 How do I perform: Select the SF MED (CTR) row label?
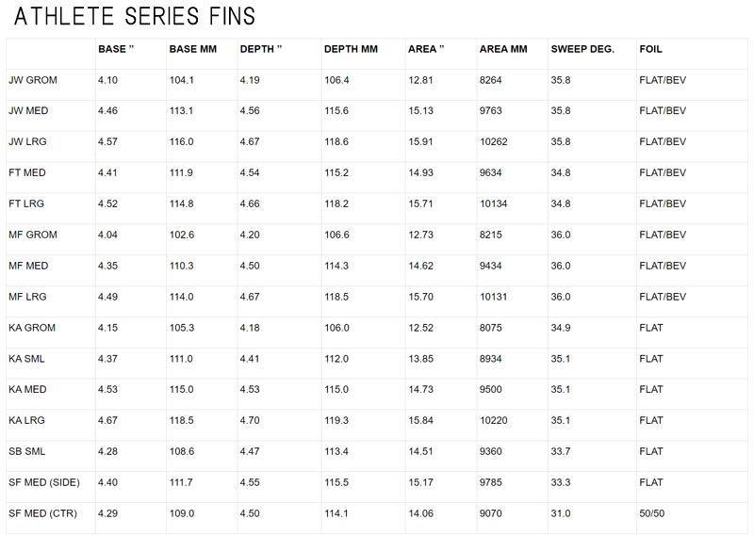coord(42,513)
